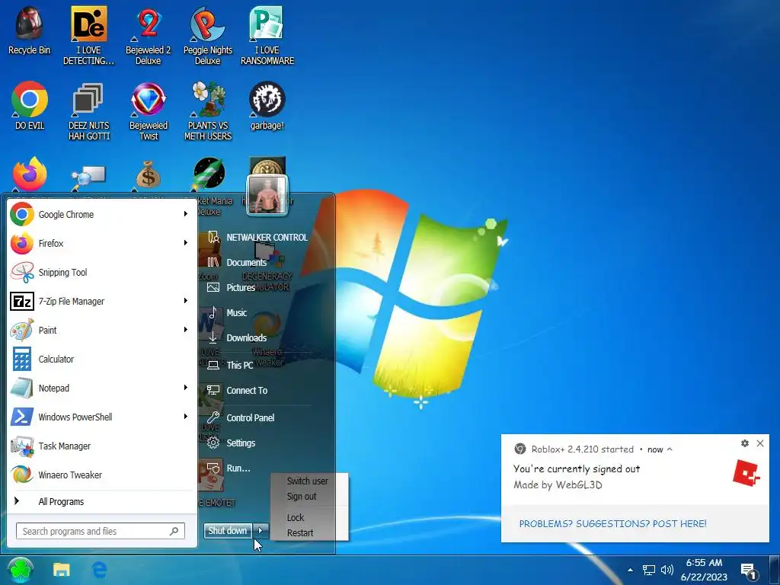Select the garbage! desktop icon
This screenshot has height=585, width=780.
[x=267, y=105]
